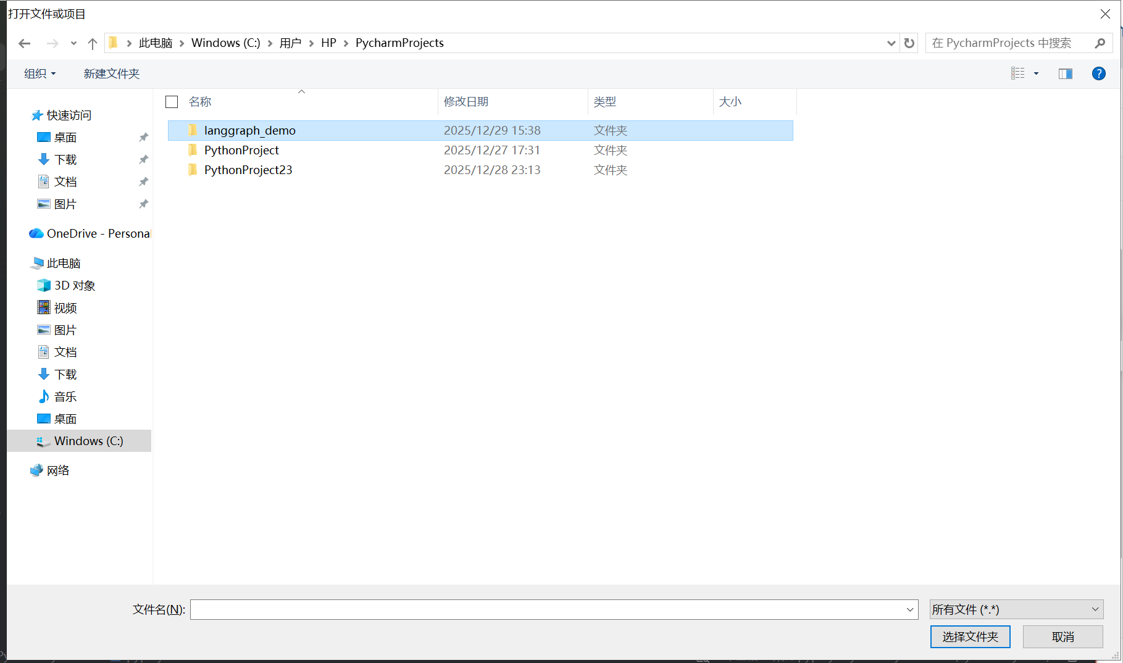This screenshot has width=1123, height=663.
Task: Open pinned 图片 under quick access
Action: pos(65,204)
